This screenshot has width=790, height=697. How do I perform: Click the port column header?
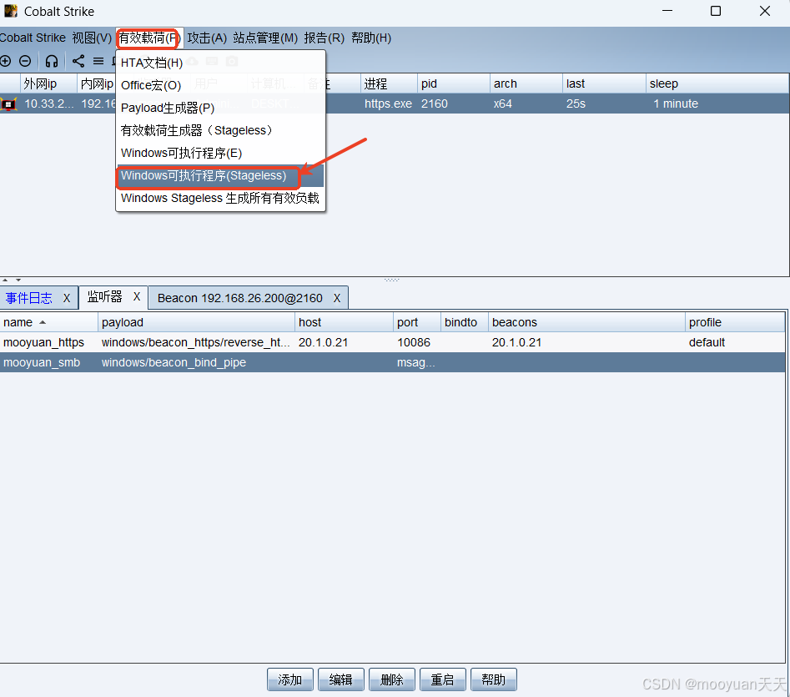[x=417, y=322]
